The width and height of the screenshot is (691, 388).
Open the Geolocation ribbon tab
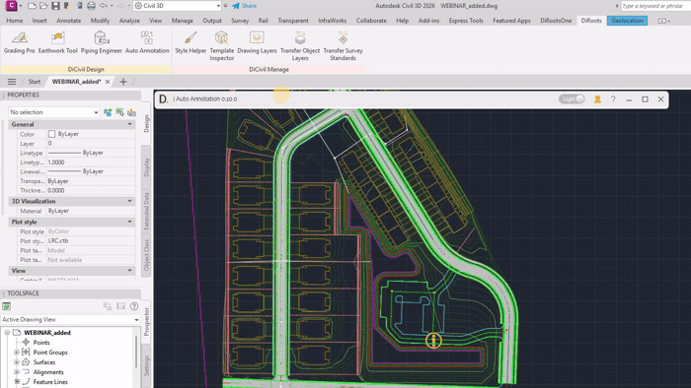pos(627,21)
